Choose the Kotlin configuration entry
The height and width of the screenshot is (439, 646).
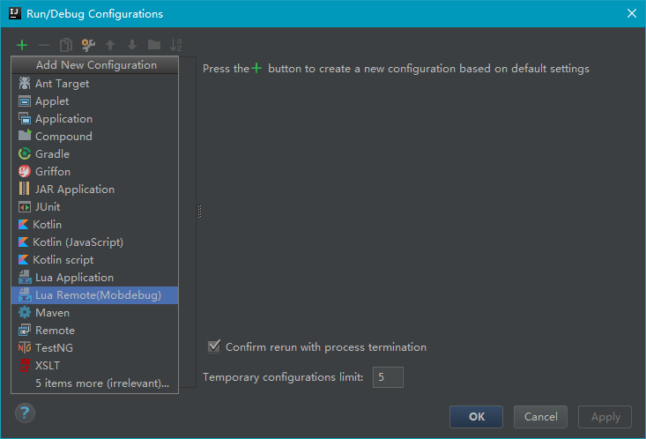[95, 225]
